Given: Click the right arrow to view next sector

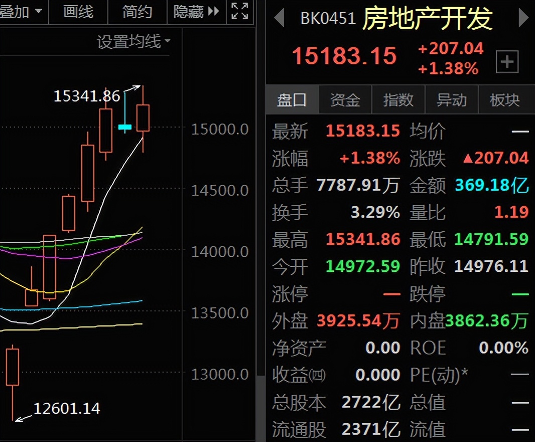Looking at the screenshot, I should 524,16.
